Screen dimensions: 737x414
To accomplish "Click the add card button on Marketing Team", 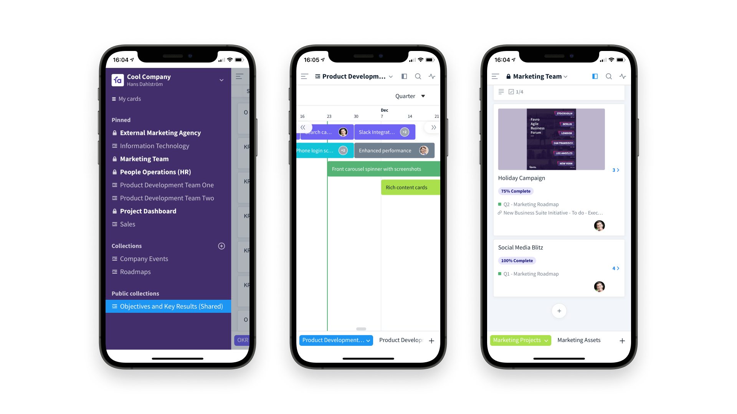I will tap(559, 311).
